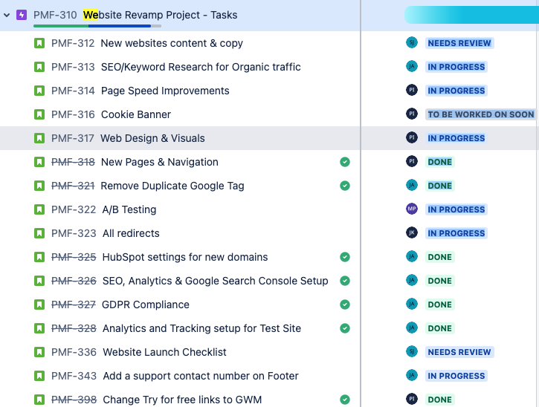Click MP assignee avatar on A/B Testing row
539x407 pixels.
coord(412,209)
